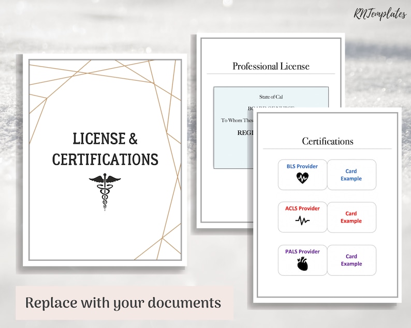The width and height of the screenshot is (411, 328).
Task: Click the License & Certifications cover title
Action: point(105,149)
